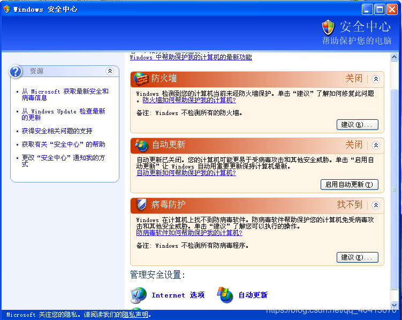
Task: Click 建议 button in firewall section
Action: click(x=357, y=125)
